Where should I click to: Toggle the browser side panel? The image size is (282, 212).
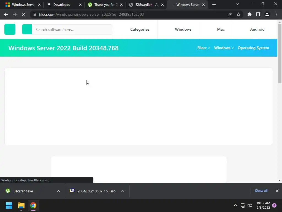(258, 14)
